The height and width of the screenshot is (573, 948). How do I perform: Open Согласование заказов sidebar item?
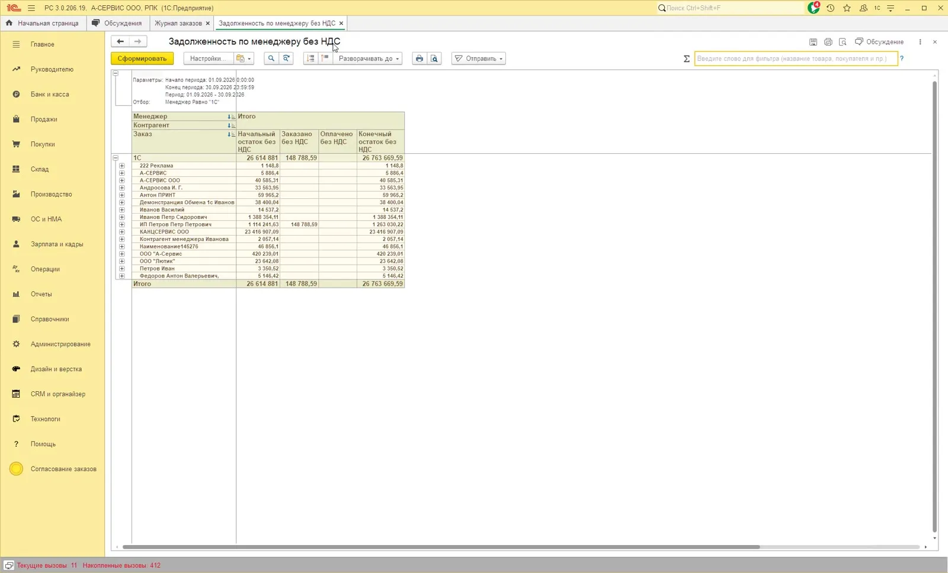[63, 469]
